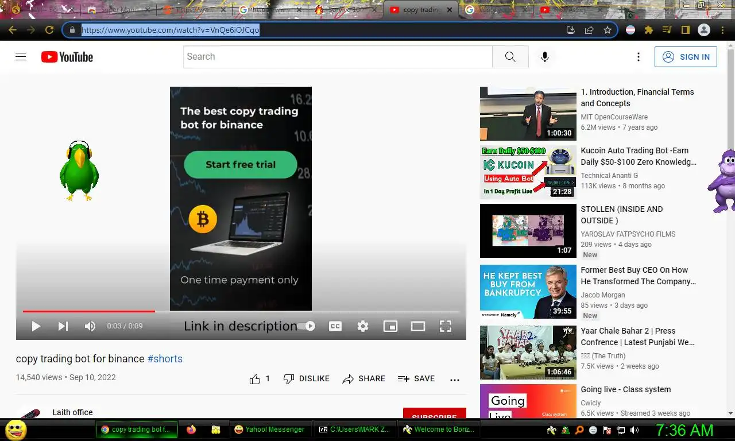This screenshot has height=441, width=735.
Task: Open MIT Introduction Financial Terms video thumbnail
Action: pyautogui.click(x=528, y=114)
